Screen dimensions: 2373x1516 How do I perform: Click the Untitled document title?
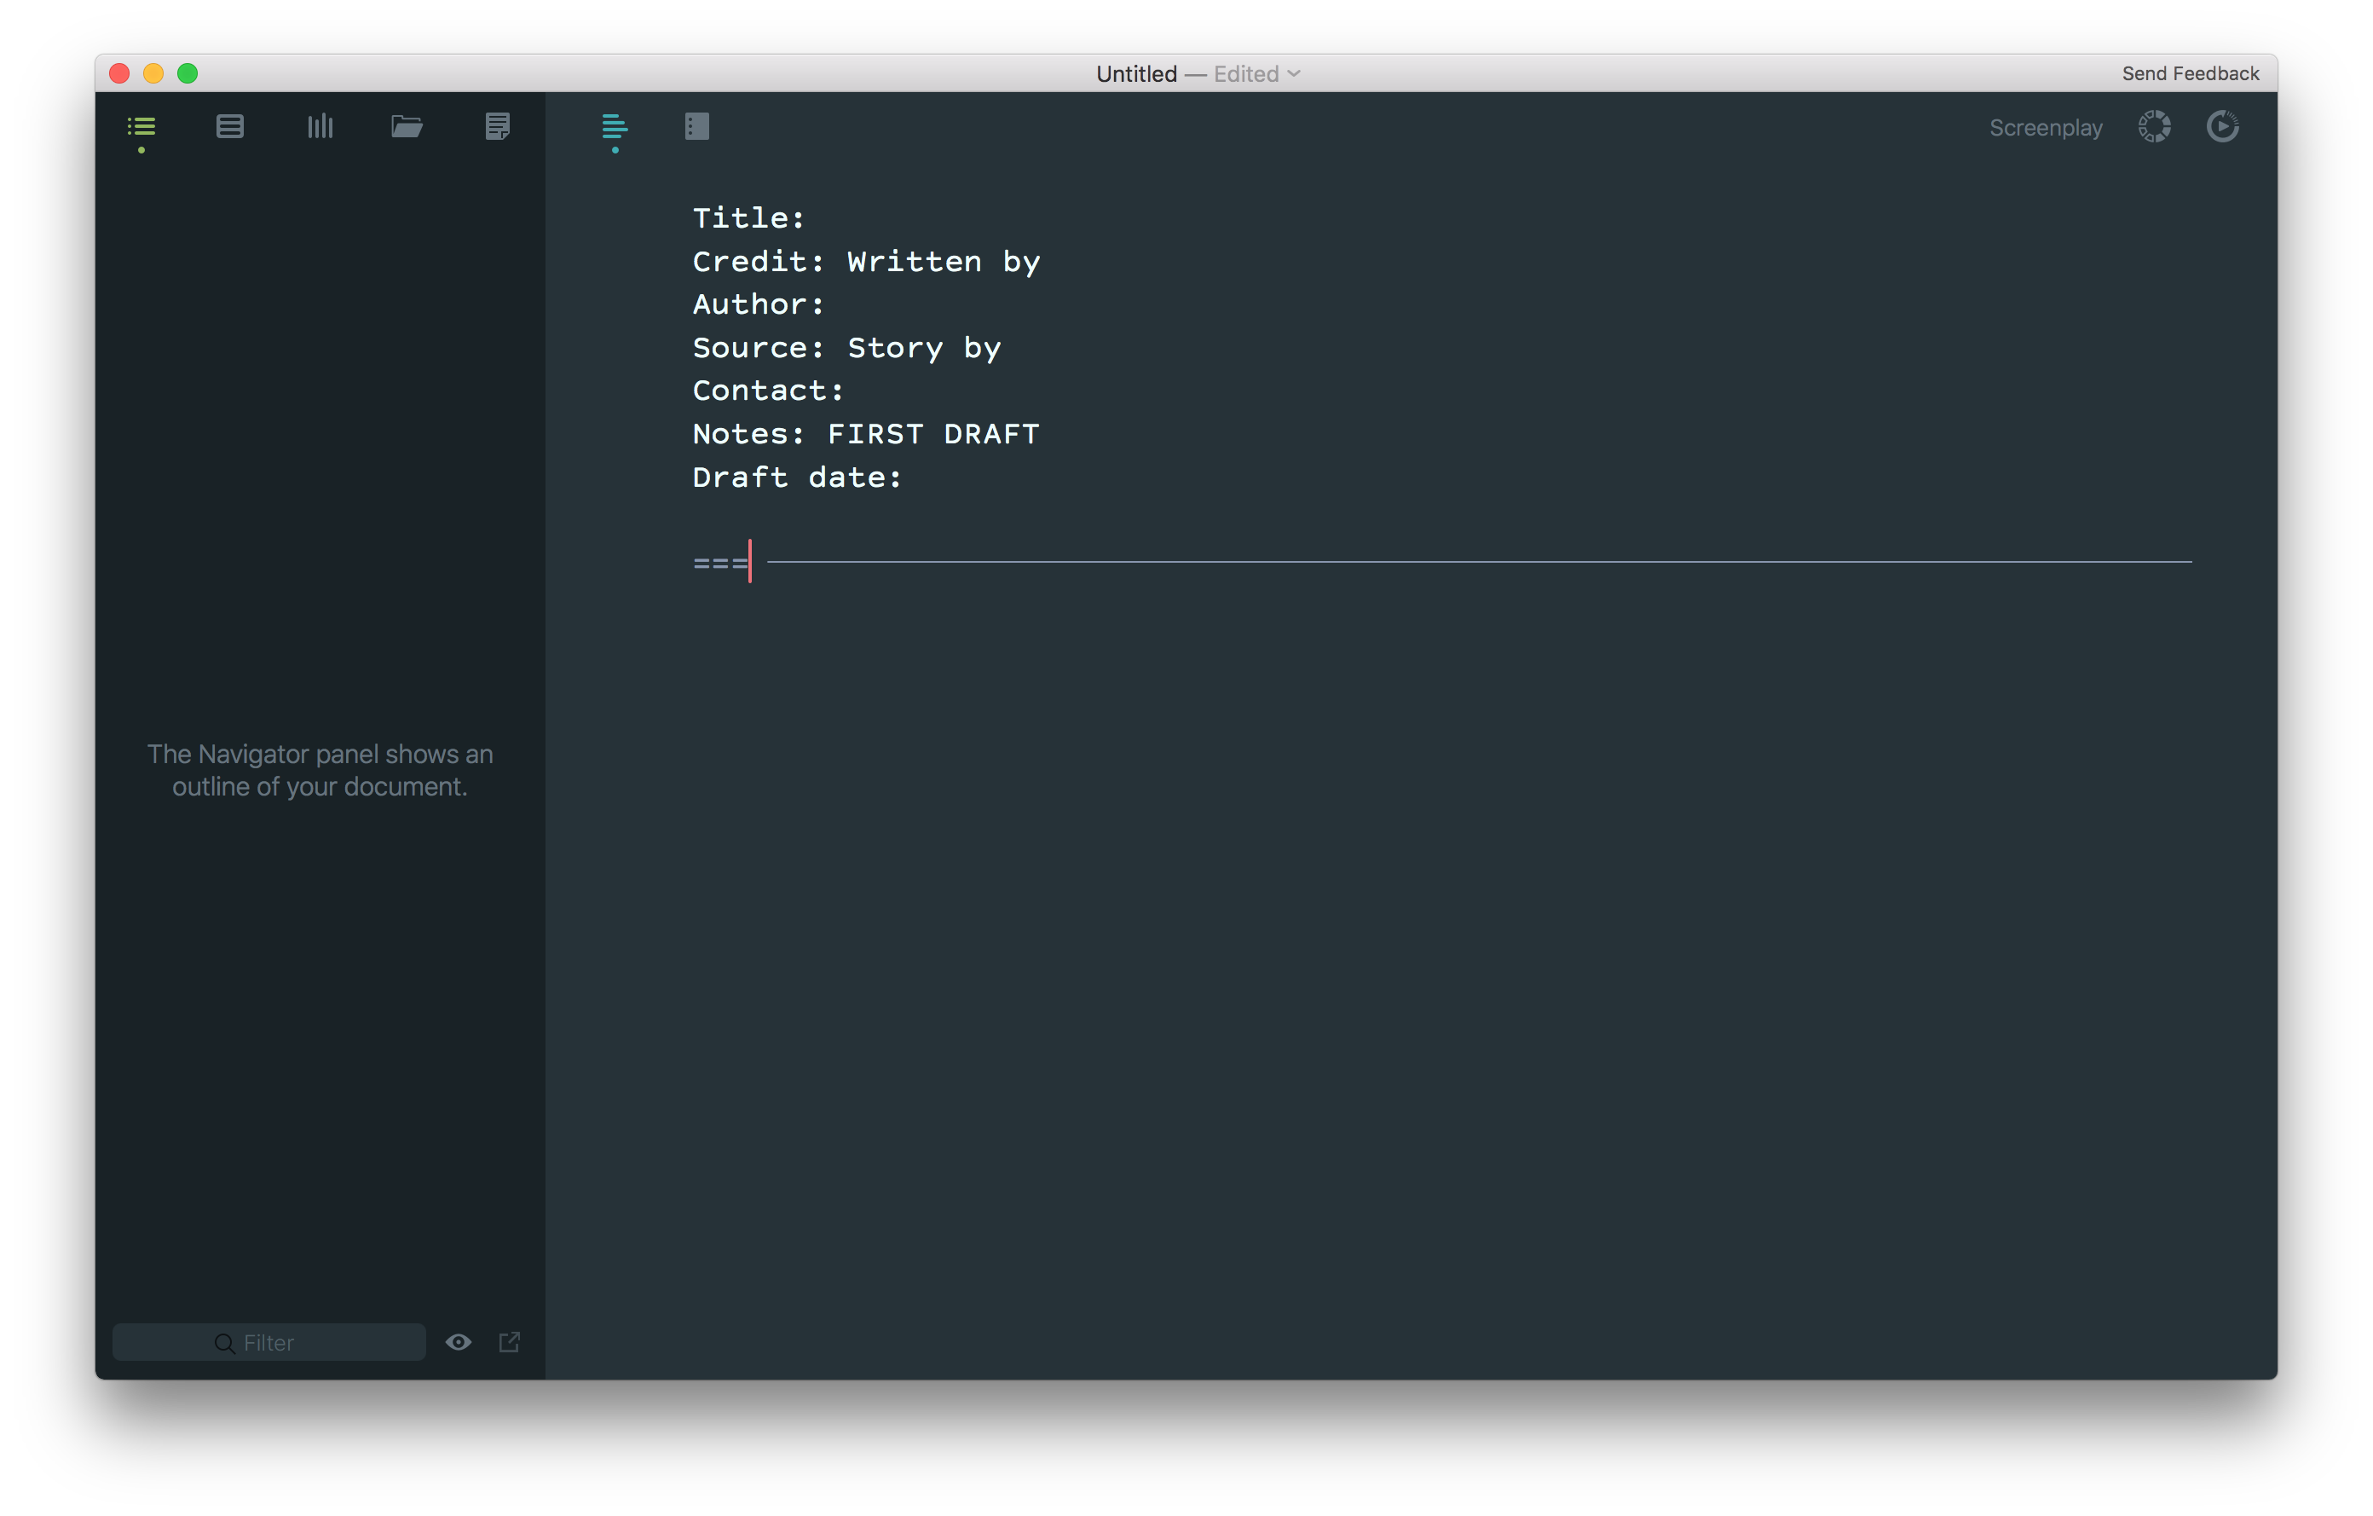pyautogui.click(x=1136, y=74)
